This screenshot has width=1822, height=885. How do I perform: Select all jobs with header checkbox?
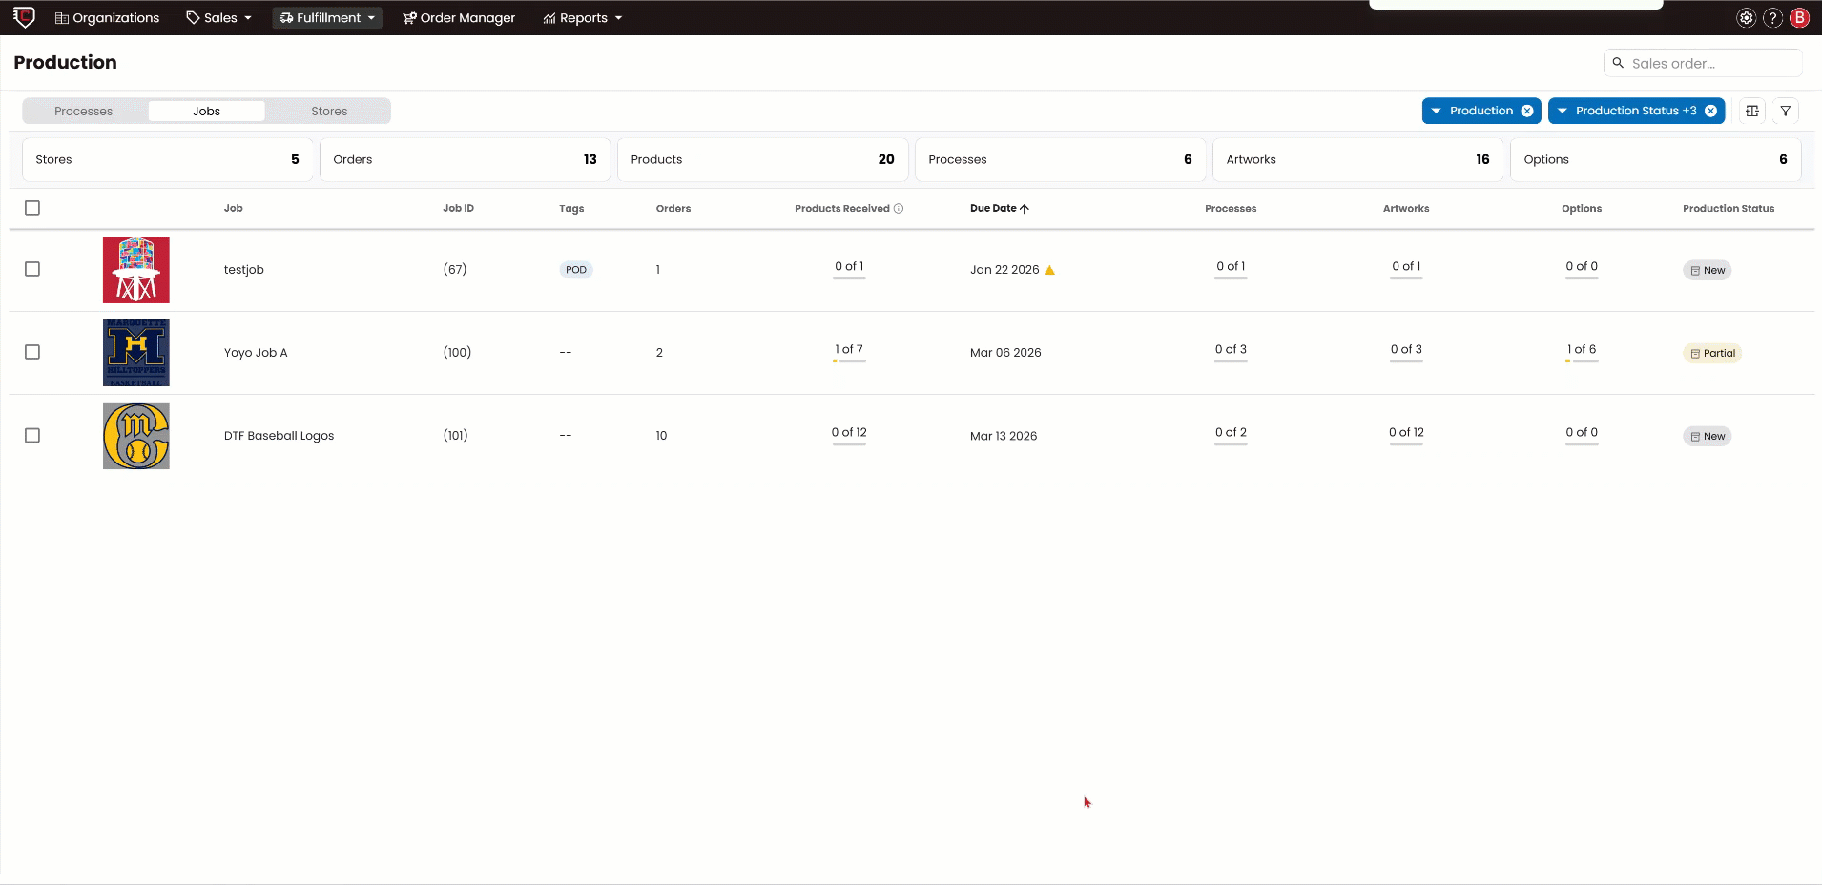coord(32,208)
